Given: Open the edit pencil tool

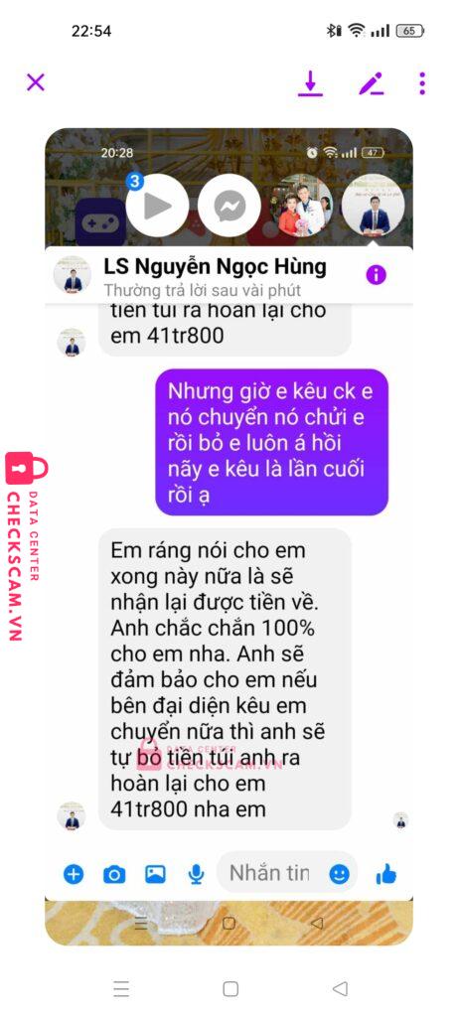Looking at the screenshot, I should pos(372,83).
